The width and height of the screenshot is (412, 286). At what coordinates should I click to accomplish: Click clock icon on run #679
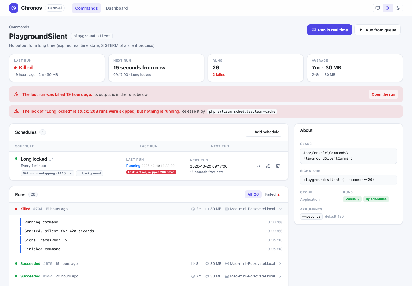(x=193, y=264)
